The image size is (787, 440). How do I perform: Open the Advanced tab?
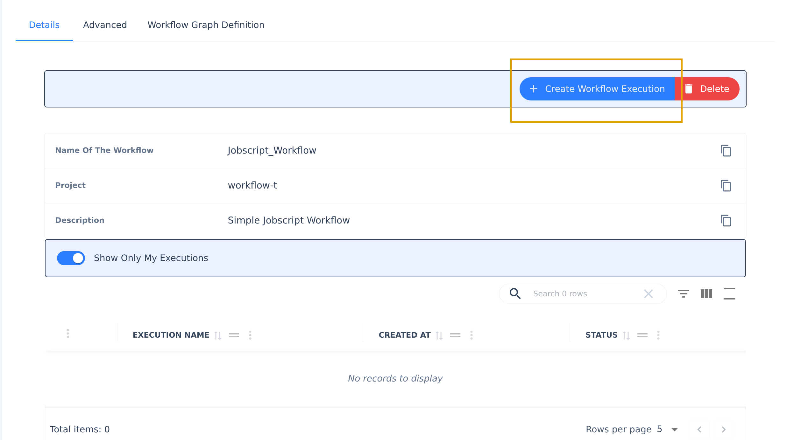pyautogui.click(x=105, y=25)
